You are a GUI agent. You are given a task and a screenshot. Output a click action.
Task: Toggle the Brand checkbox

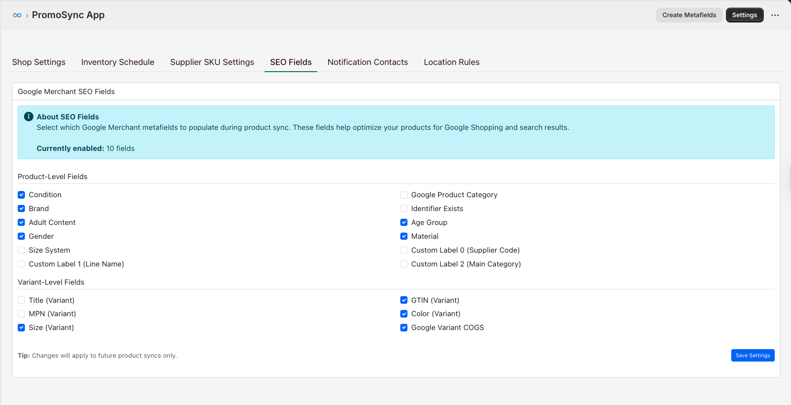pos(22,209)
